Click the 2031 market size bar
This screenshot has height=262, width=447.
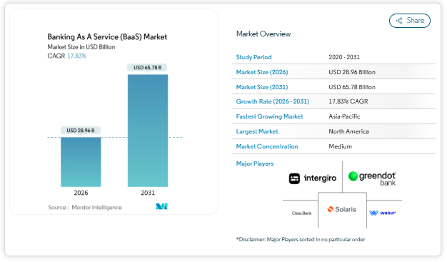(148, 131)
